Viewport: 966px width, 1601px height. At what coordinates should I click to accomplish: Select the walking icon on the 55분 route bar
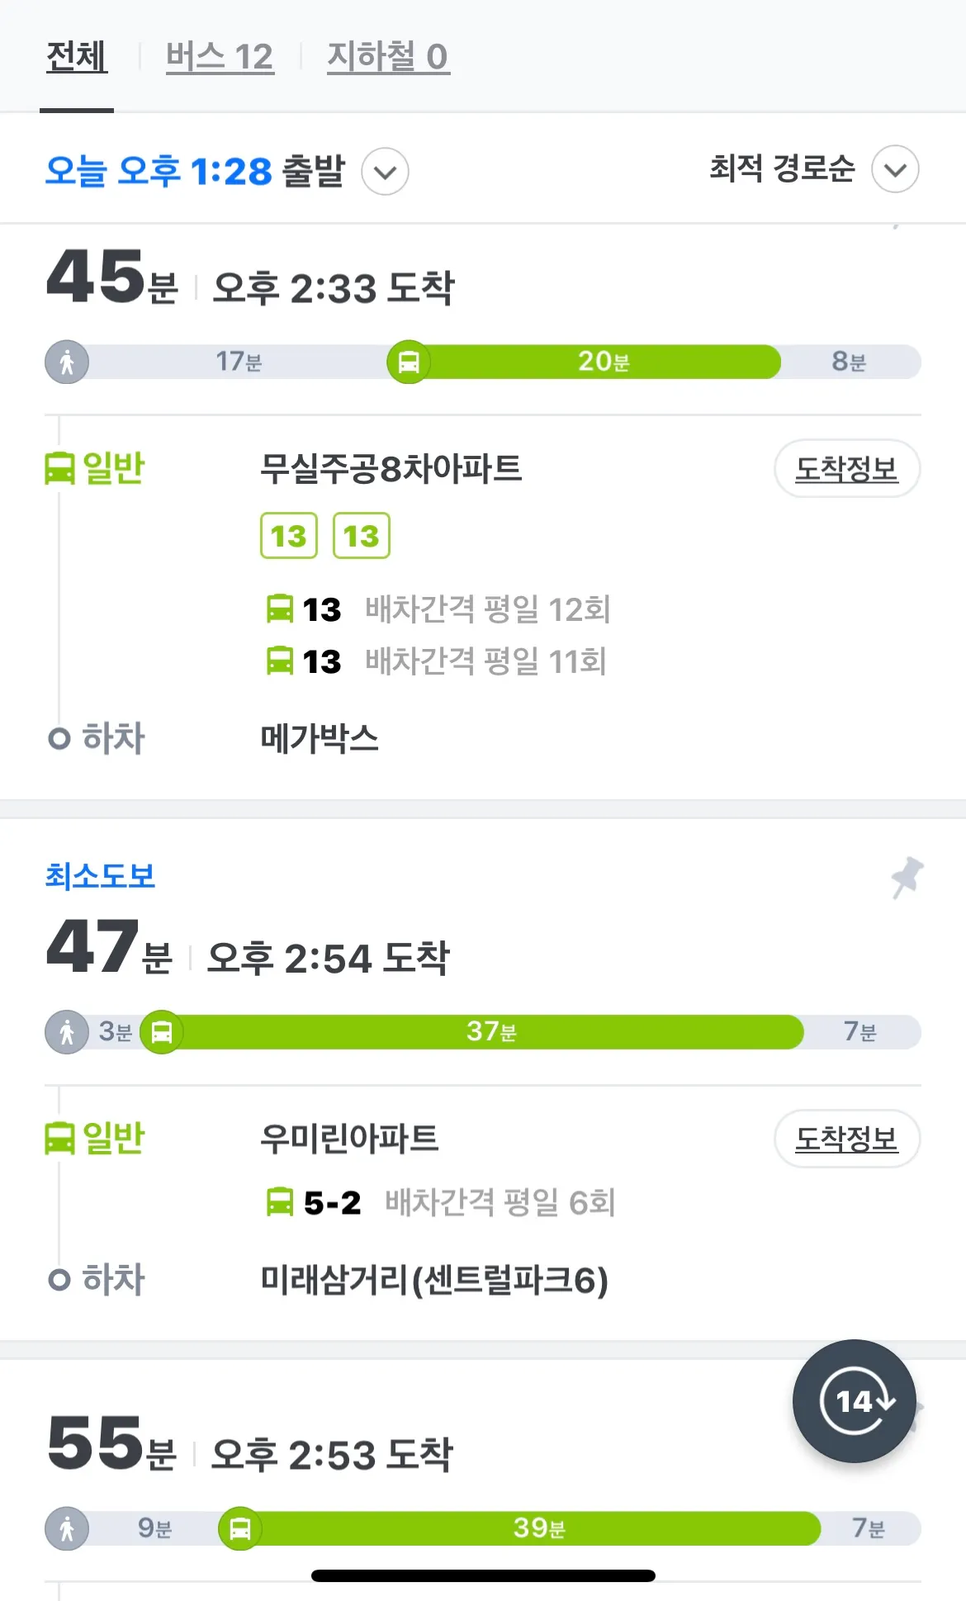click(67, 1528)
